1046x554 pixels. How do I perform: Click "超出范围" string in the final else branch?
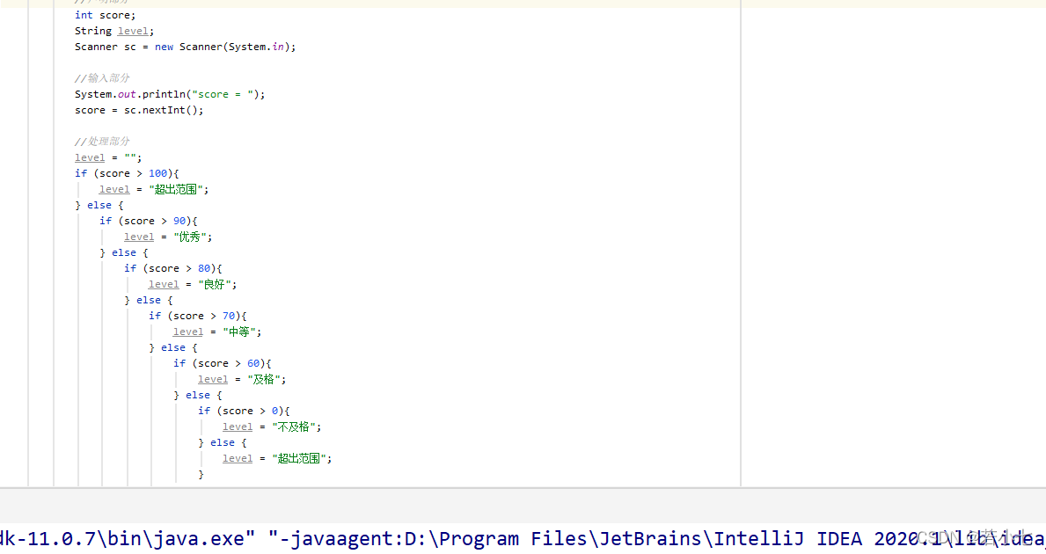click(299, 458)
